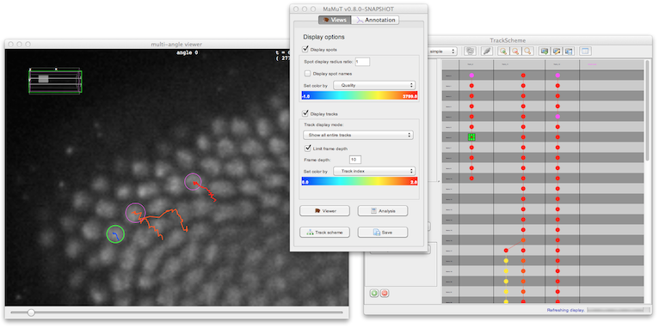The image size is (659, 327).
Task: Uncheck the Display spots checkbox
Action: 305,49
